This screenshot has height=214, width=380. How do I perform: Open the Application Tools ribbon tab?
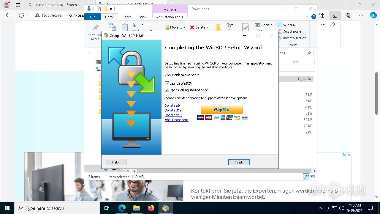pos(170,17)
